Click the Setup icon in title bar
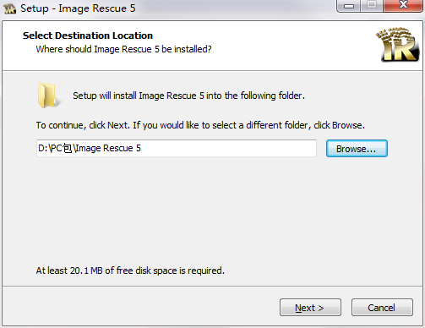The height and width of the screenshot is (328, 425). point(9,8)
